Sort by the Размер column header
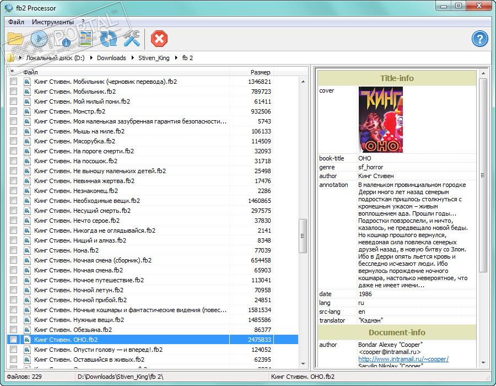The width and height of the screenshot is (496, 386). 251,72
